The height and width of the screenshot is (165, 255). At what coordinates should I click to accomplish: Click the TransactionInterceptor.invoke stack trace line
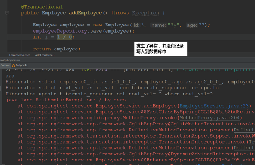click(136, 142)
